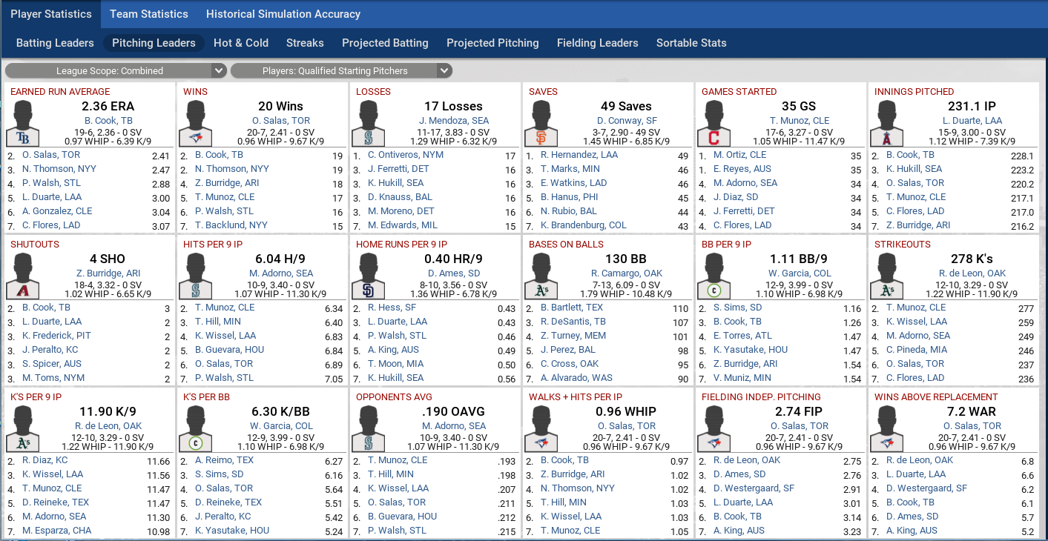Screen dimensions: 1048x541
Task: Select R. Hess, SF player link
Action: coord(392,308)
